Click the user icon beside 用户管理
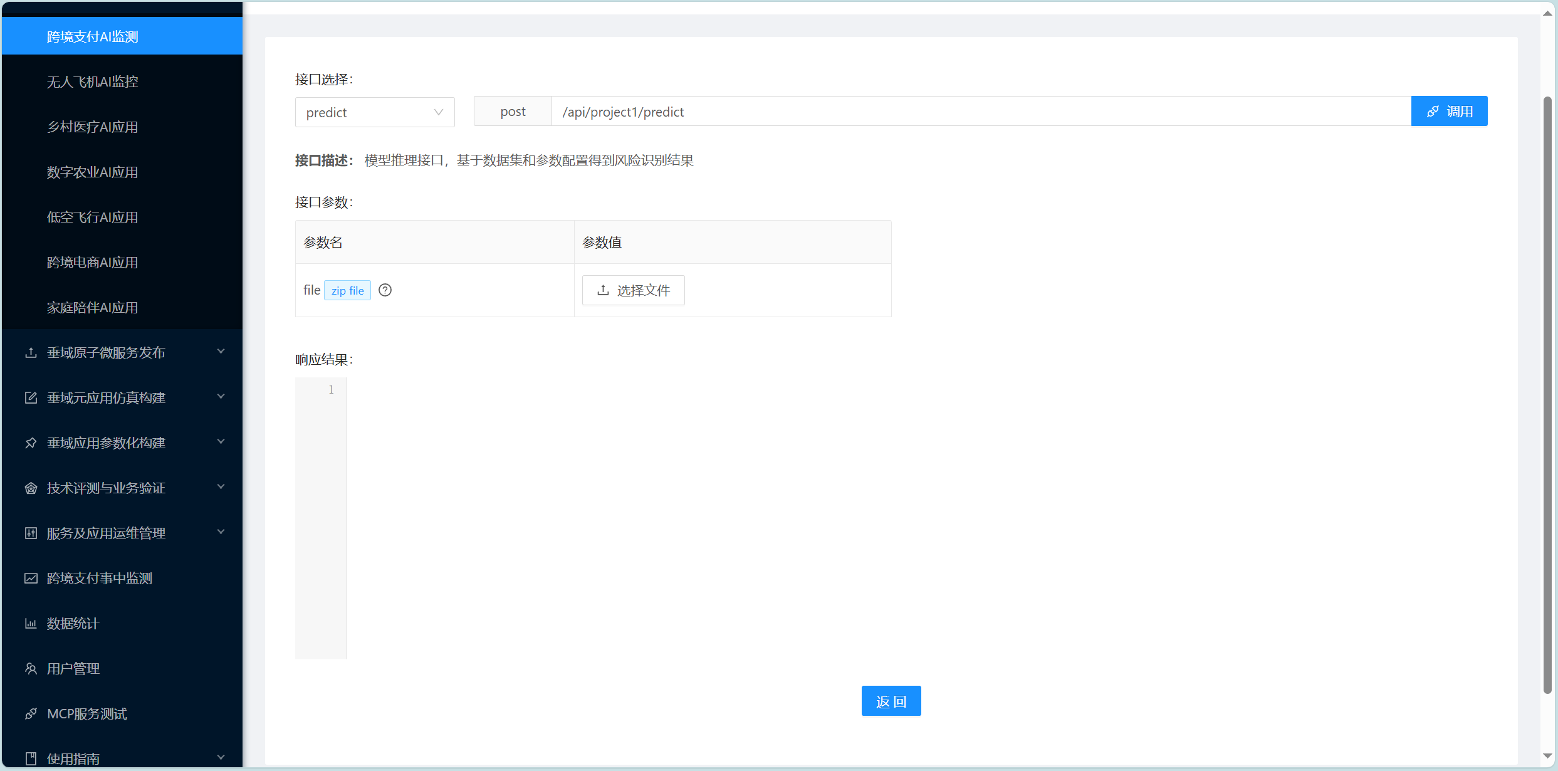This screenshot has width=1558, height=771. (31, 669)
